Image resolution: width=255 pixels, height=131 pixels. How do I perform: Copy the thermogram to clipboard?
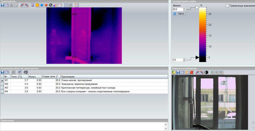7,5
